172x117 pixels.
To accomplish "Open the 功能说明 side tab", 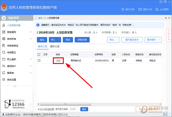I will (169, 35).
